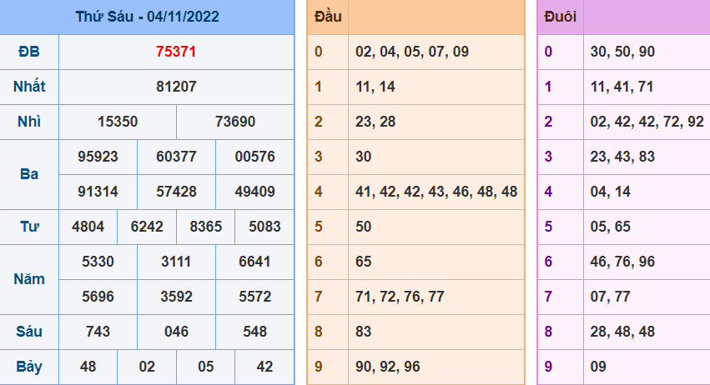Select Đuôi row 8 values 28, 48, 48
Screen dimensions: 710x385
pyautogui.click(x=622, y=332)
